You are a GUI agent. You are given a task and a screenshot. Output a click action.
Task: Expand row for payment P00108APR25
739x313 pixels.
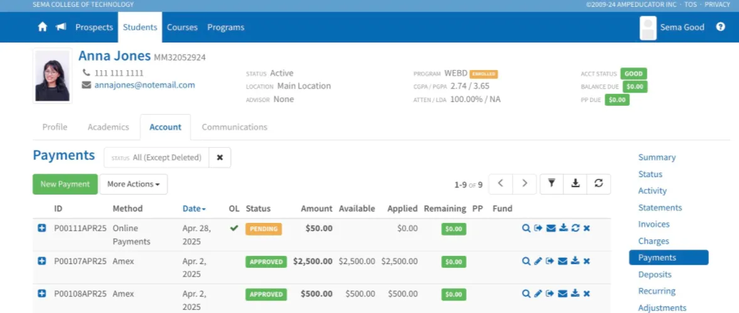pos(42,294)
